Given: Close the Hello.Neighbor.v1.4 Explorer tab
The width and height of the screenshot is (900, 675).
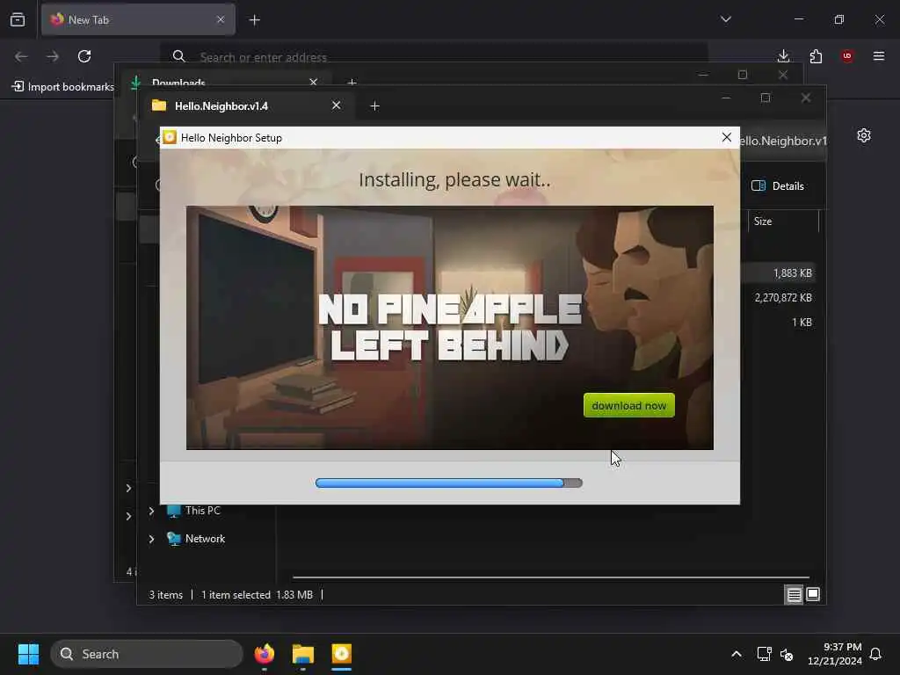Looking at the screenshot, I should (337, 105).
